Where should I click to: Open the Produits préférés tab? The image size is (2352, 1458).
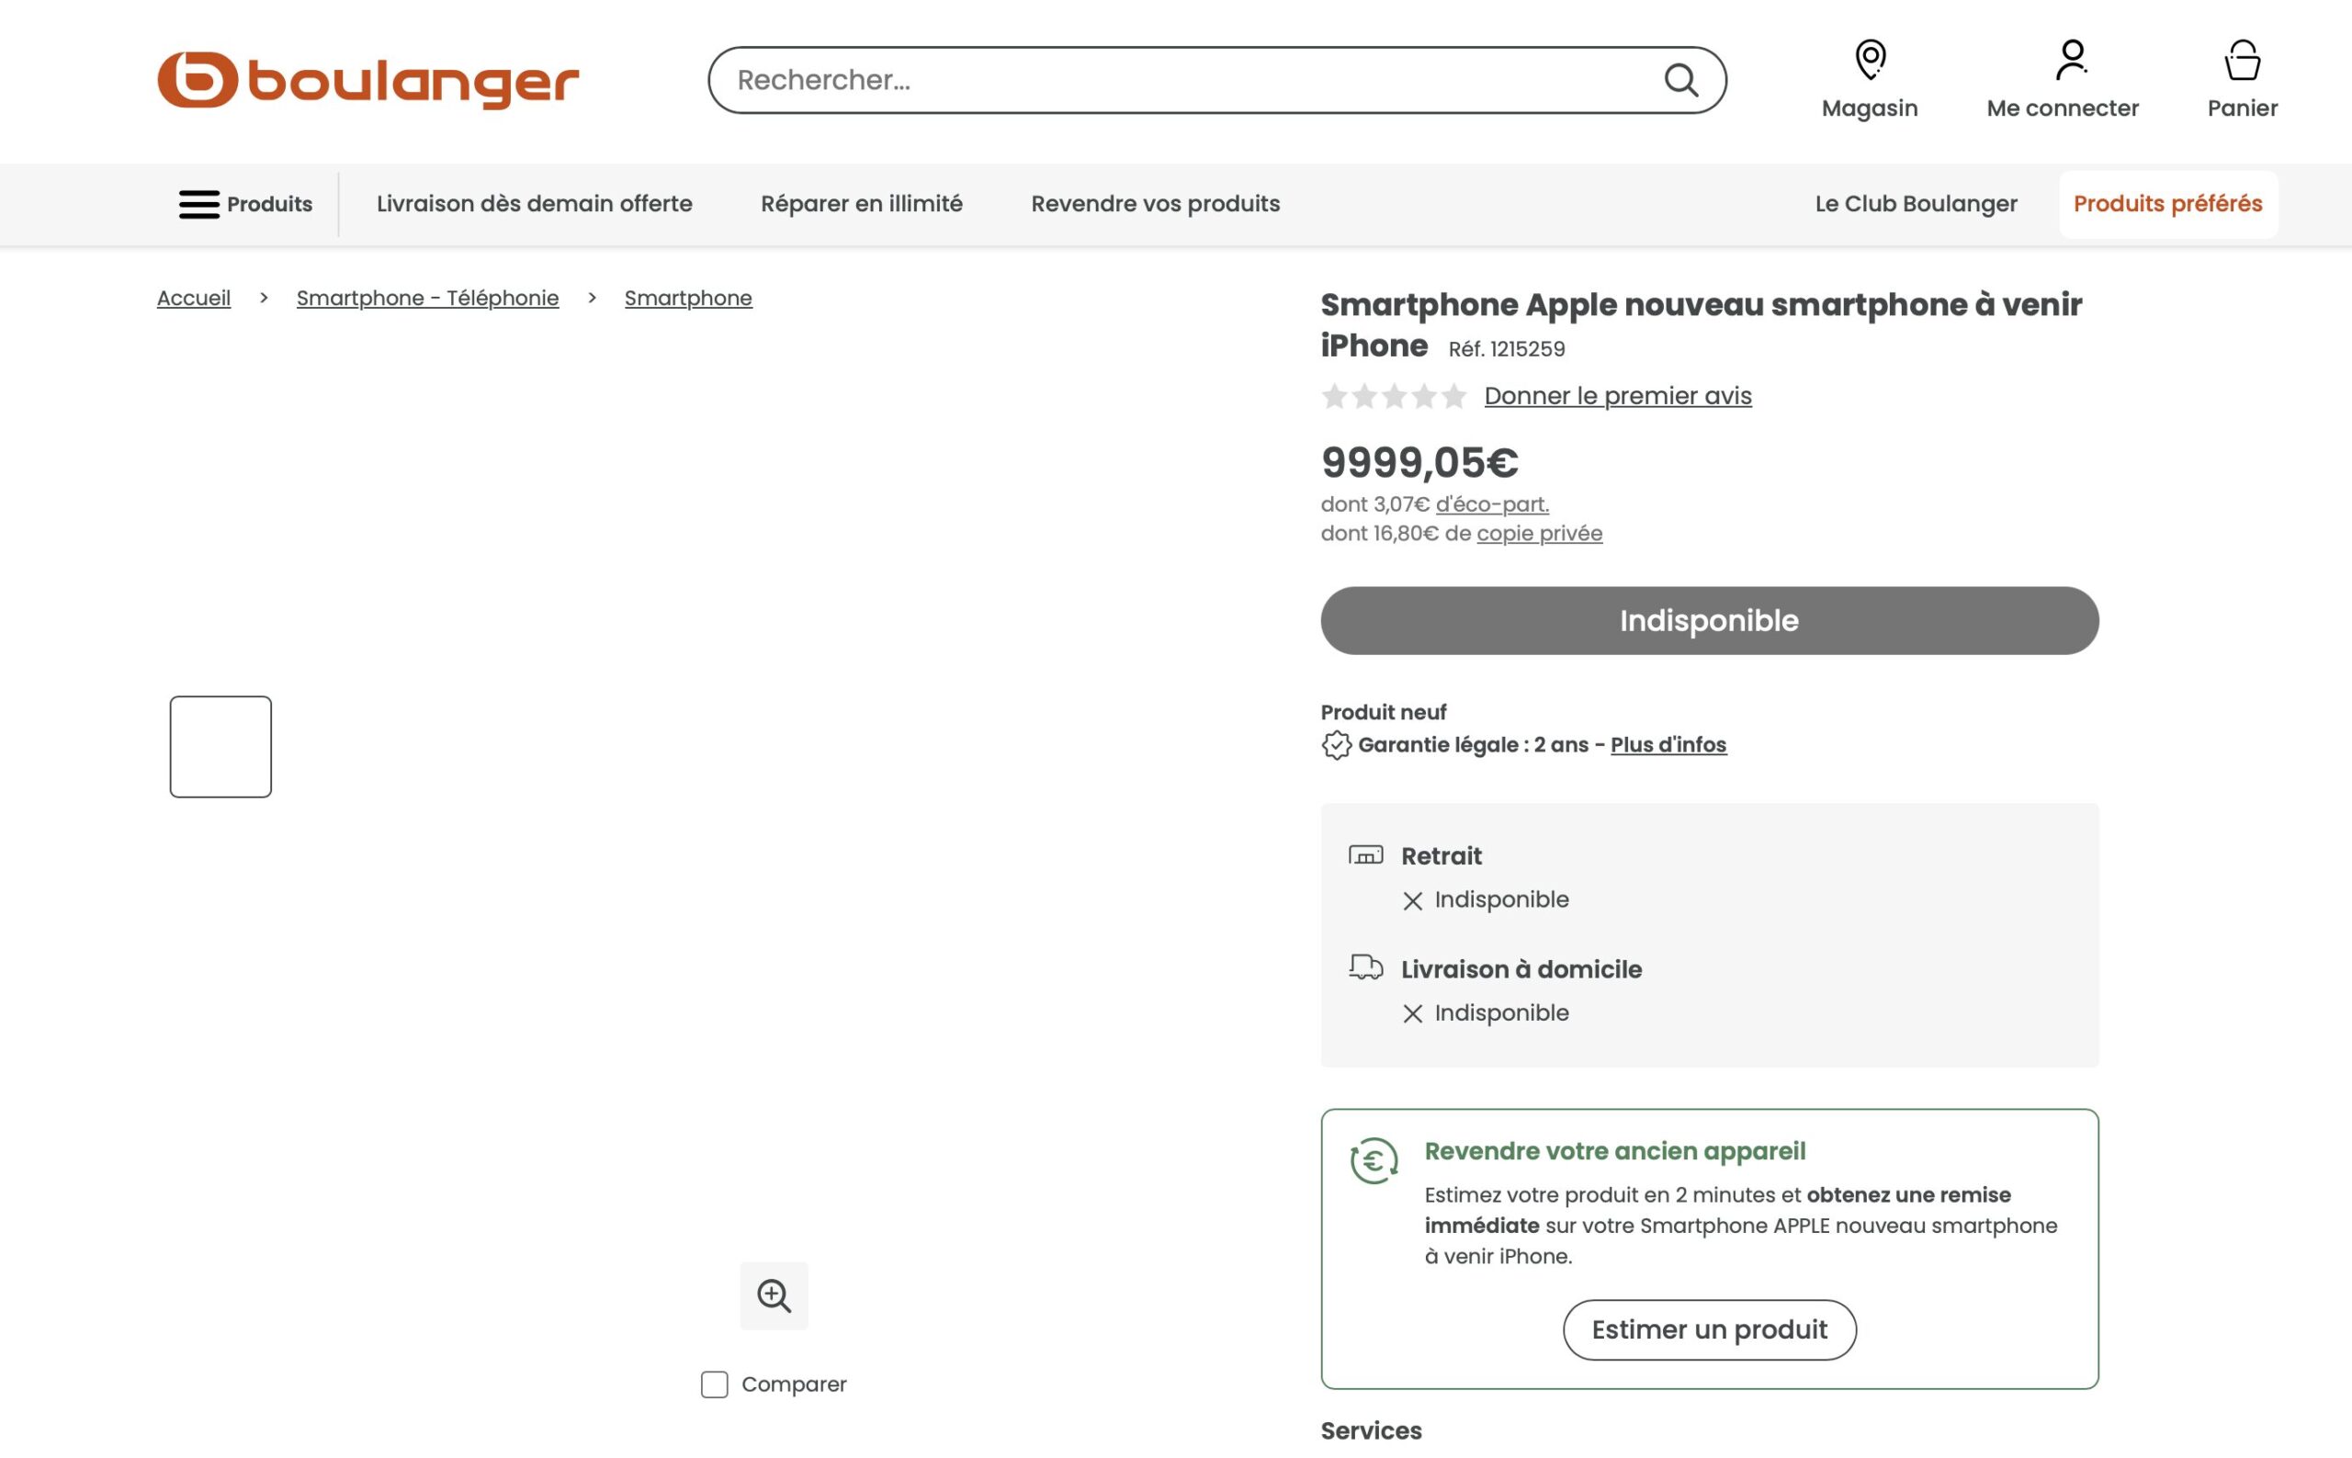pyautogui.click(x=2168, y=203)
